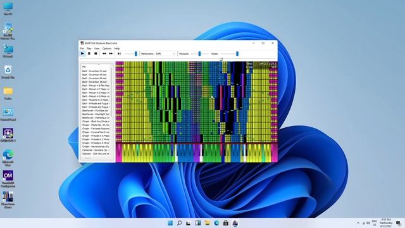
Task: Select Bach - Minuet in B-flat Major
Action: pos(96,85)
